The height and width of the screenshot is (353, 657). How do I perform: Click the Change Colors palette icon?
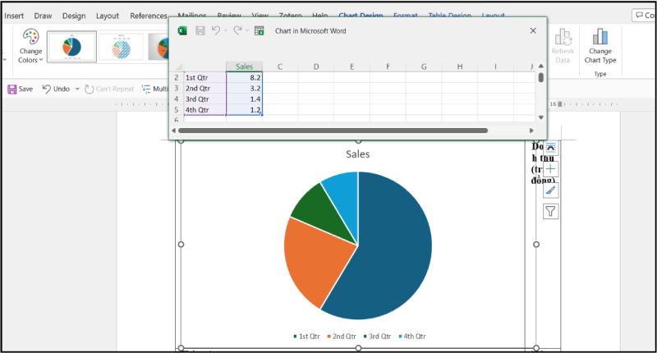point(30,37)
